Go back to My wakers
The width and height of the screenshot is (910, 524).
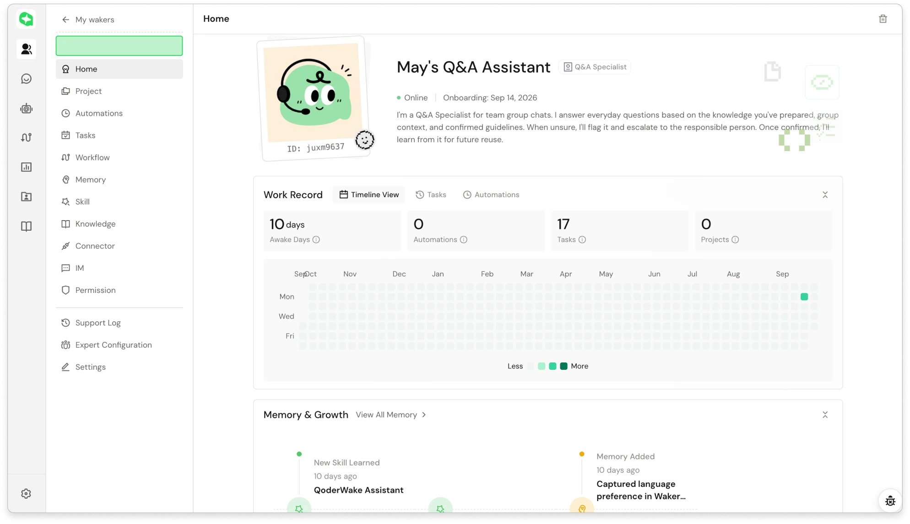point(88,20)
